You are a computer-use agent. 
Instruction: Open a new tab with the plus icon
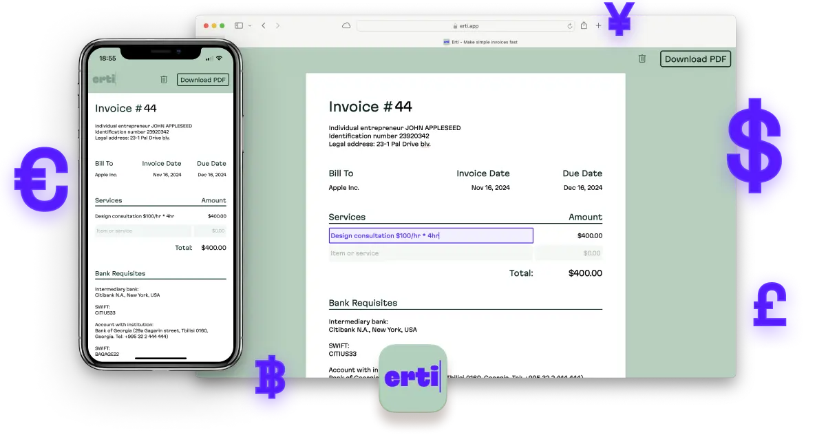(598, 25)
